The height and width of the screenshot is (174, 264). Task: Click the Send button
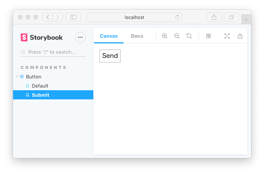pos(110,56)
